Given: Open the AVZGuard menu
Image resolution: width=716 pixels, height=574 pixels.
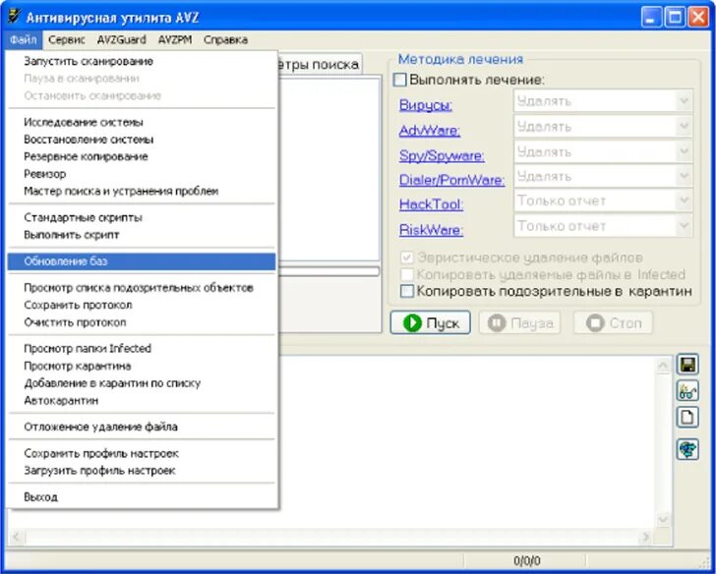Looking at the screenshot, I should pos(122,40).
